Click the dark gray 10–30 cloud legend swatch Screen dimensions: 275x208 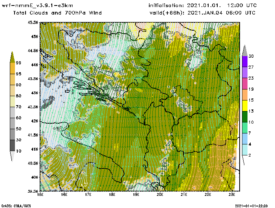tap(12, 146)
